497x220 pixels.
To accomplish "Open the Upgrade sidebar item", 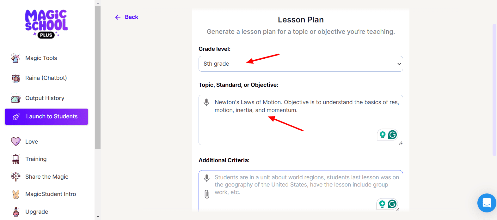I will [x=37, y=212].
